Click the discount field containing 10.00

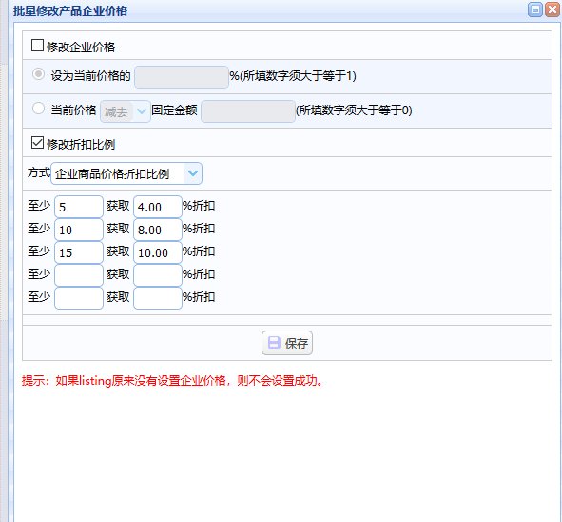158,252
